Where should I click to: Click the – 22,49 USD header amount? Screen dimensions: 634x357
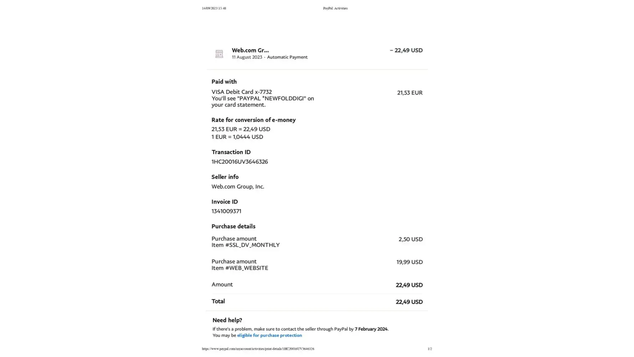click(x=406, y=50)
